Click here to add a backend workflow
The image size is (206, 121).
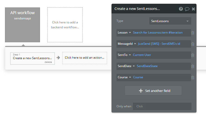pos(65,25)
